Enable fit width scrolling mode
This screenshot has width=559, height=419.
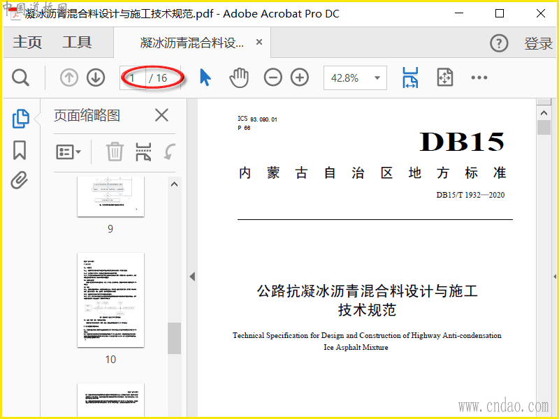[x=410, y=78]
